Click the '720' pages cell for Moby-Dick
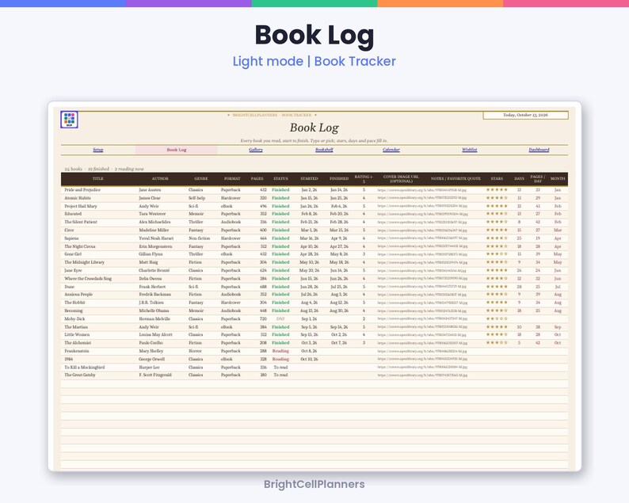629x503 pixels. tap(263, 319)
